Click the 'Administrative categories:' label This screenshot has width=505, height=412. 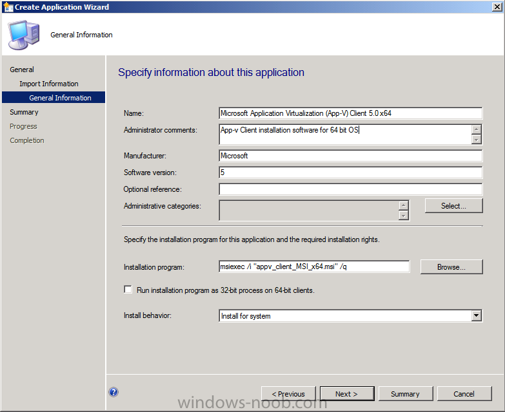click(x=163, y=206)
